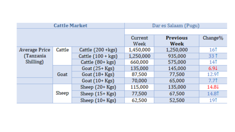This screenshot has height=132, width=235.
Task: Select the Dar es Salaam (Pugu) header
Action: [176, 26]
